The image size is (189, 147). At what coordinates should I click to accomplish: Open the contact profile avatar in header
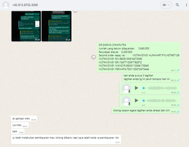(6, 5)
